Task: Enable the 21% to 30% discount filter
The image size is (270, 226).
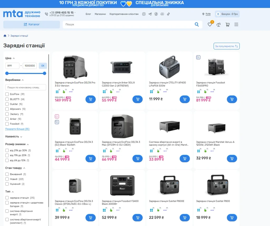Action: coord(7,150)
